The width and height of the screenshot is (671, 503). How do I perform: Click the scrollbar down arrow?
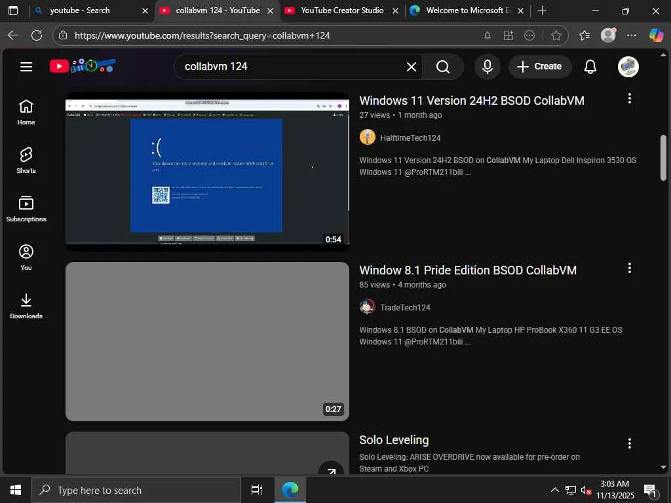click(663, 468)
